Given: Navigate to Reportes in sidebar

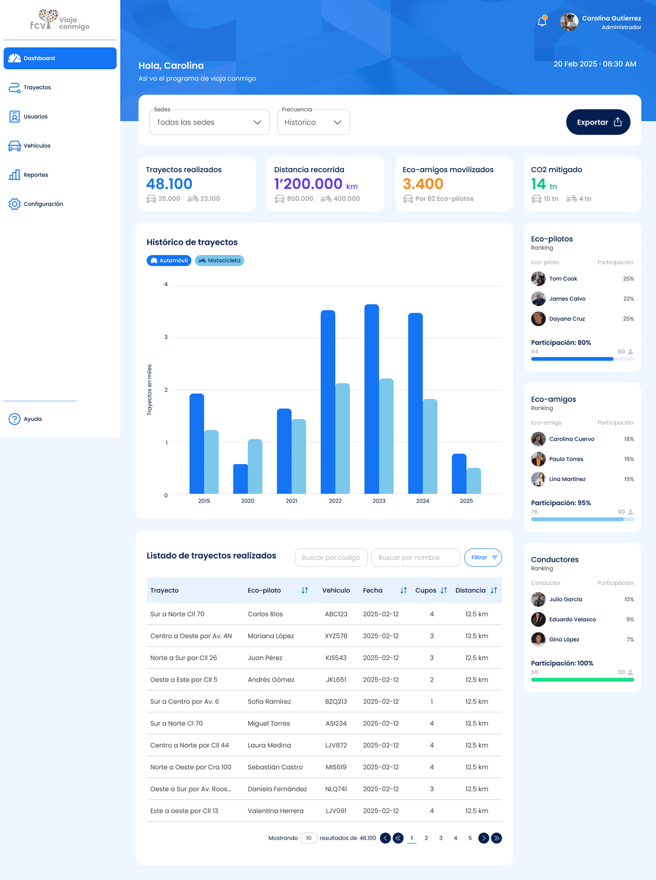Looking at the screenshot, I should click(x=36, y=175).
